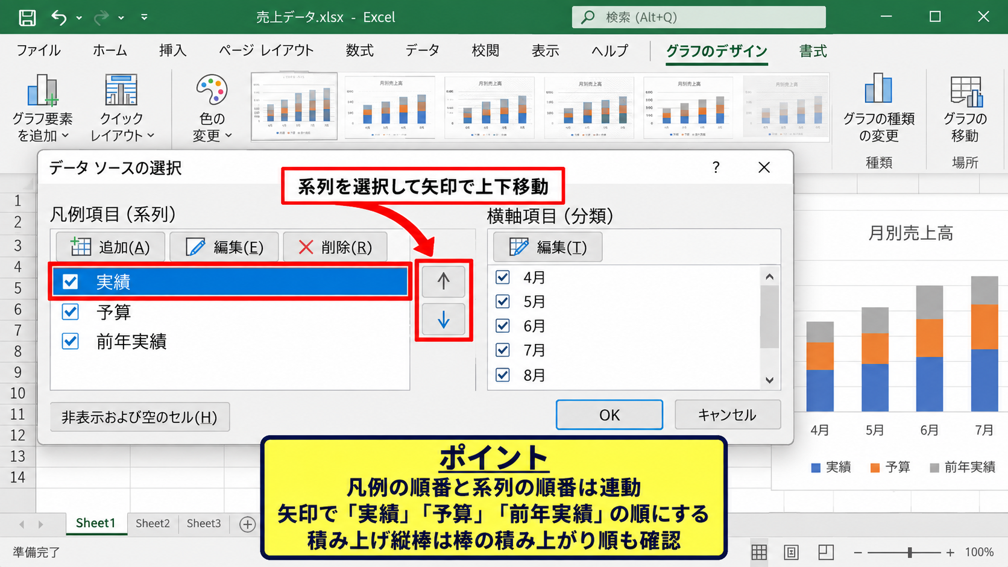Switch to Page Layout view icon

point(792,552)
